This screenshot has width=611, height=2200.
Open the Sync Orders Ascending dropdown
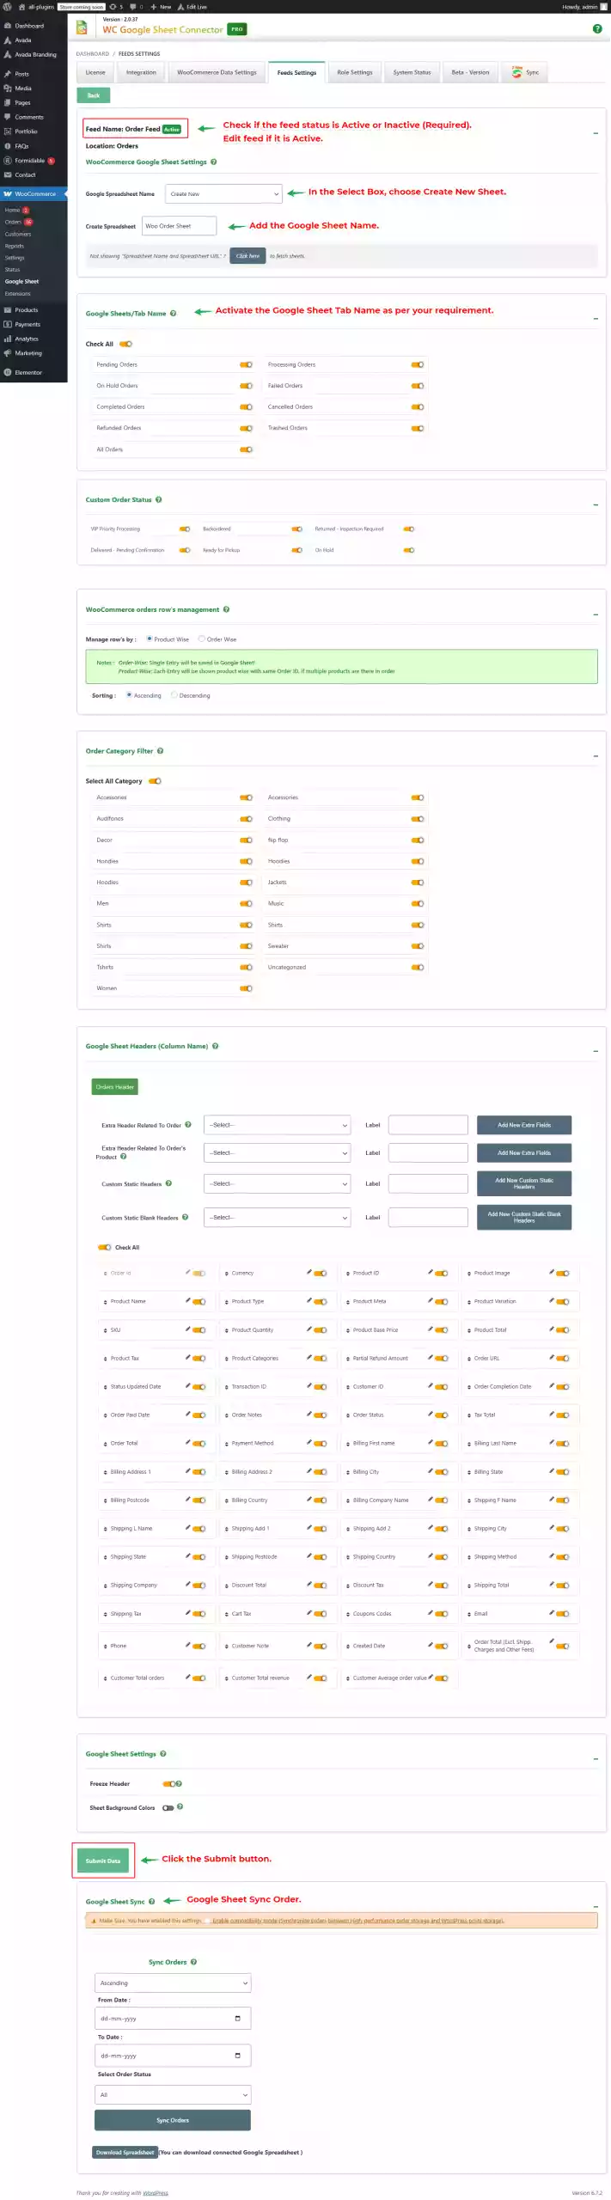(x=173, y=1983)
